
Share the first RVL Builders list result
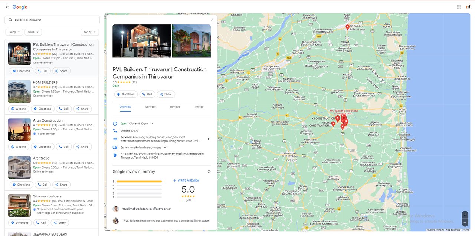(x=61, y=71)
